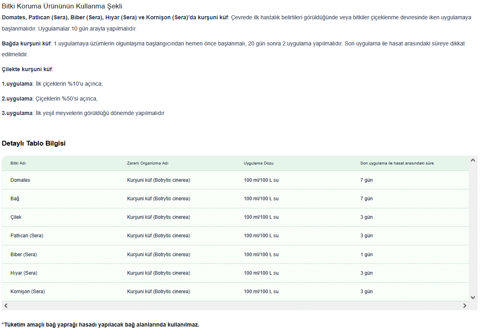This screenshot has width=484, height=333.
Task: Click the table's horizontal scrollbar track
Action: pyautogui.click(x=235, y=306)
